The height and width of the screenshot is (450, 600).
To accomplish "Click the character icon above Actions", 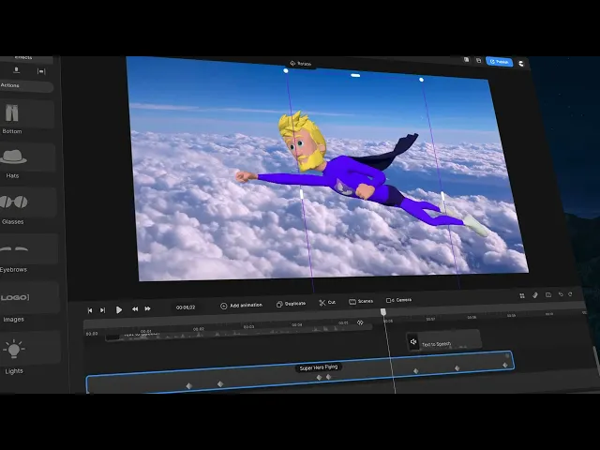I will 16,70.
